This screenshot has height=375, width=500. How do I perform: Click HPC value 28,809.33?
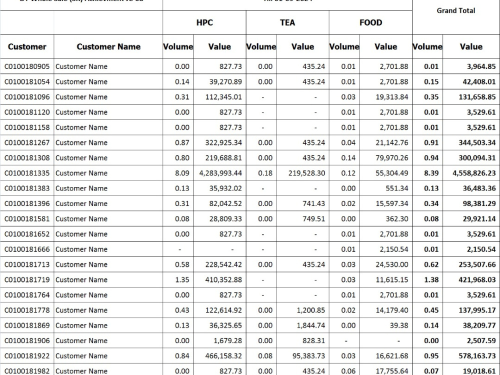pyautogui.click(x=225, y=219)
